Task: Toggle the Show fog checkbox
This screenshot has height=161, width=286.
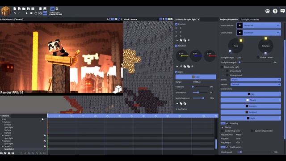Action: (x=227, y=123)
